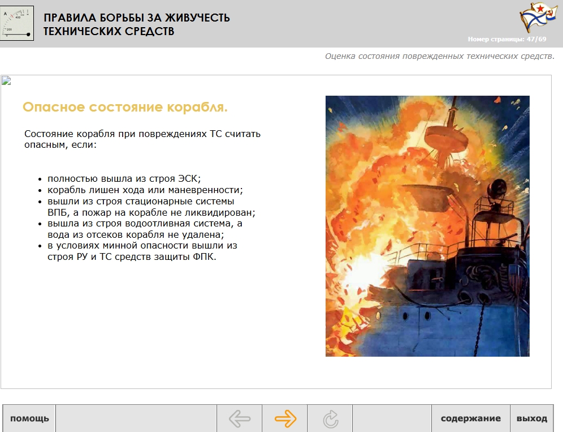
Task: Select bullet about водоотливная система
Action: tap(145, 229)
